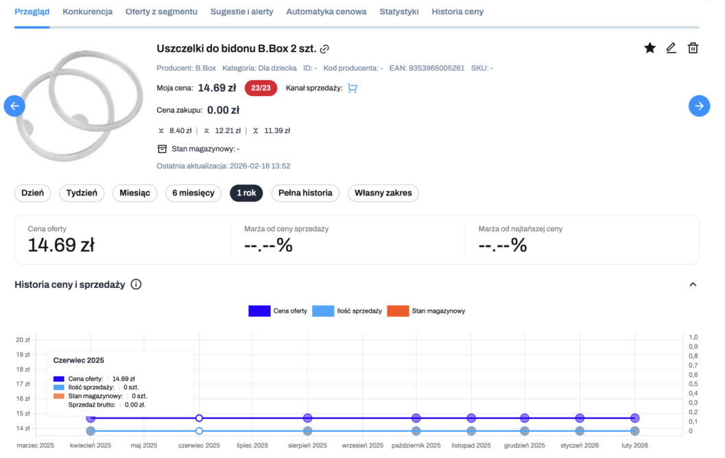The height and width of the screenshot is (458, 725).
Task: Open the Własny zakres range picker
Action: (x=383, y=193)
